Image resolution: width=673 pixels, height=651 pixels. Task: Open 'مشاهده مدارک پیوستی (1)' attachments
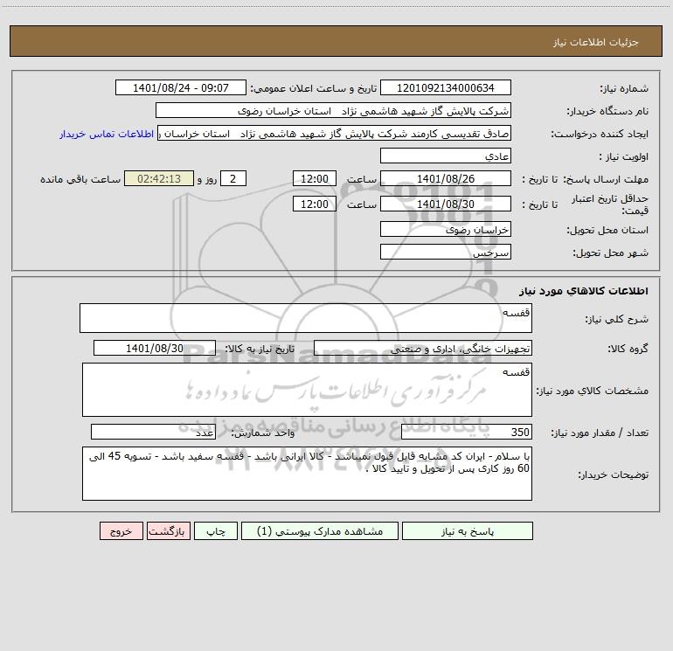[320, 530]
